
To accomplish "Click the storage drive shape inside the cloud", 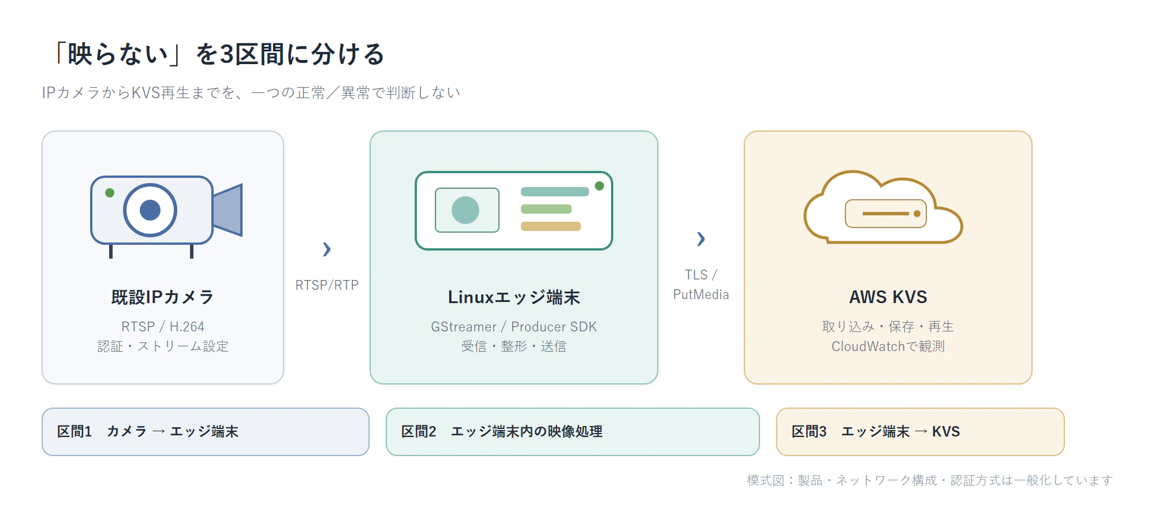I will point(886,214).
